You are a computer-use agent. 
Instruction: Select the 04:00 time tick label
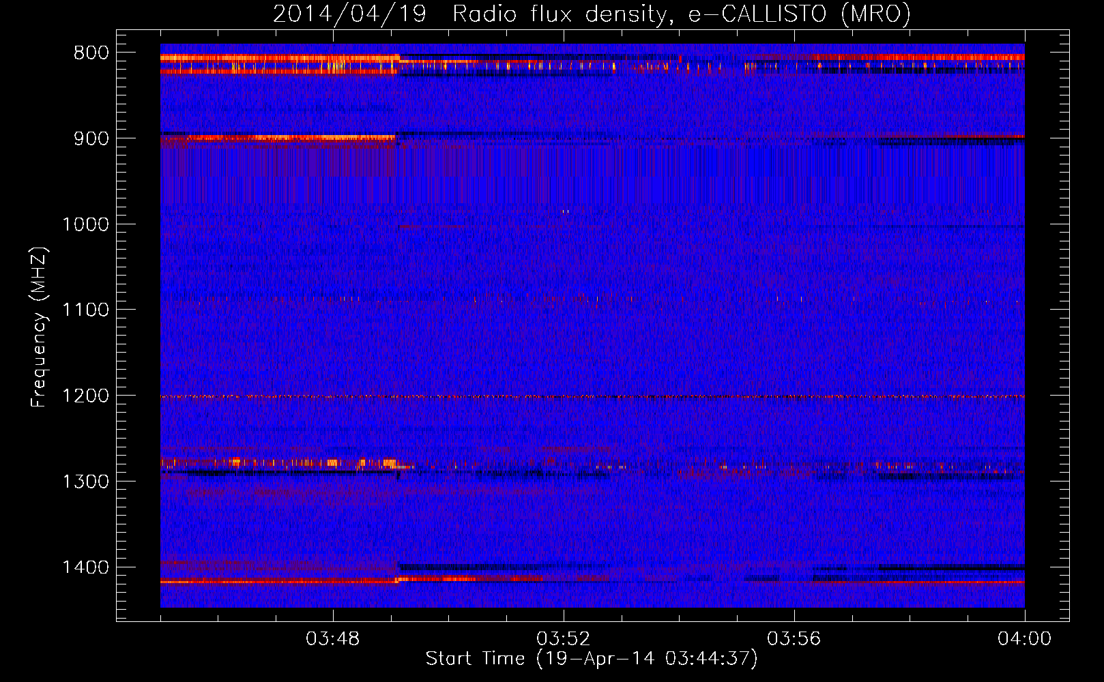point(1025,639)
